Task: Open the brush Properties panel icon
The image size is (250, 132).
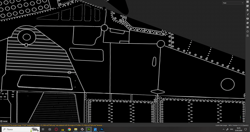Action: (247, 14)
